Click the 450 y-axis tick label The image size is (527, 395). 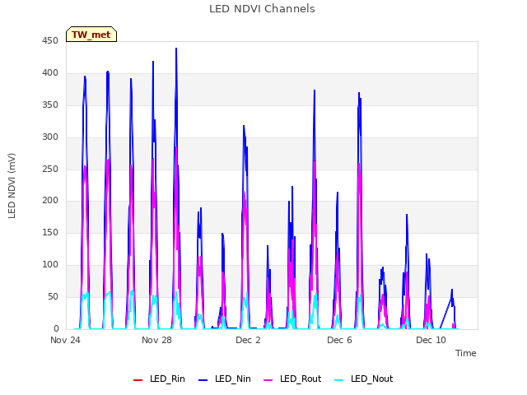tap(50, 41)
